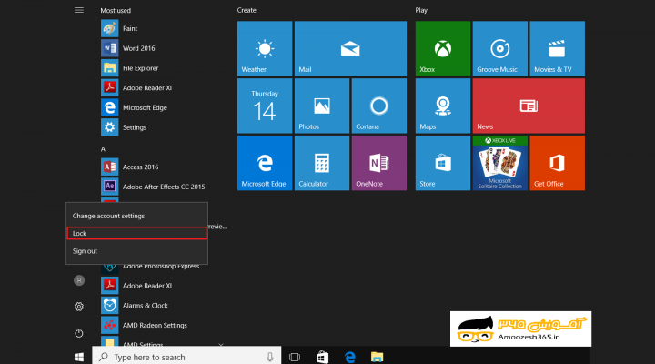Open the Power options button
The height and width of the screenshot is (364, 655).
tap(79, 333)
